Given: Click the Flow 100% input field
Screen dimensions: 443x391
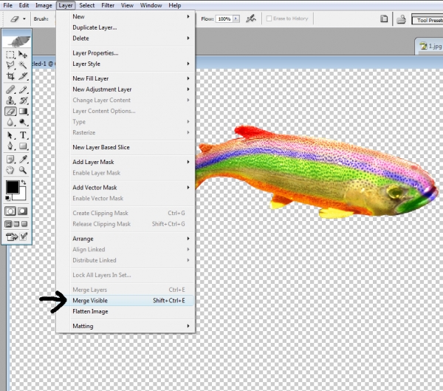Looking at the screenshot, I should (224, 19).
